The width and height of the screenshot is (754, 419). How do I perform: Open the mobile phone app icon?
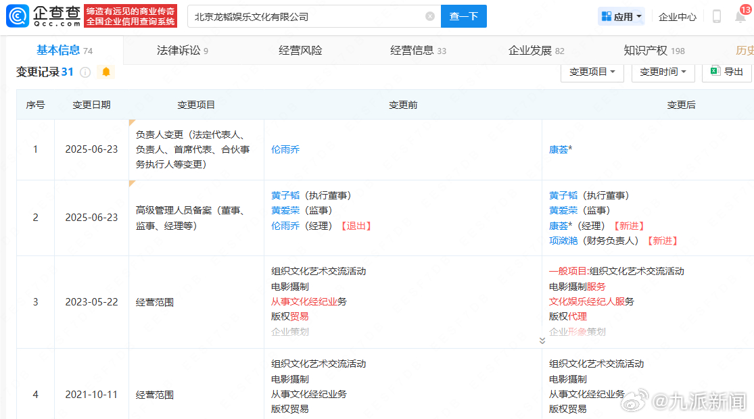(x=717, y=16)
